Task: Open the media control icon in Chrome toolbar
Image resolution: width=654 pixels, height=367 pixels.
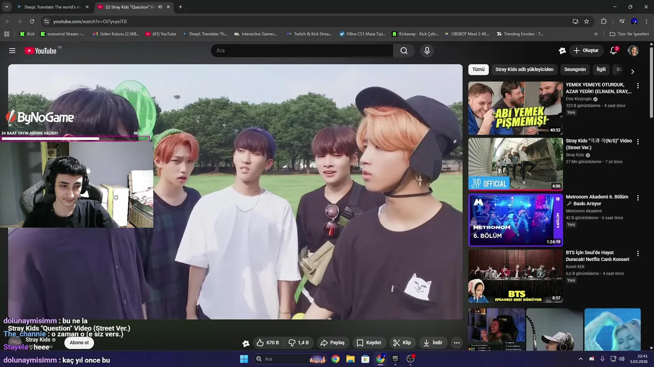Action: point(621,21)
